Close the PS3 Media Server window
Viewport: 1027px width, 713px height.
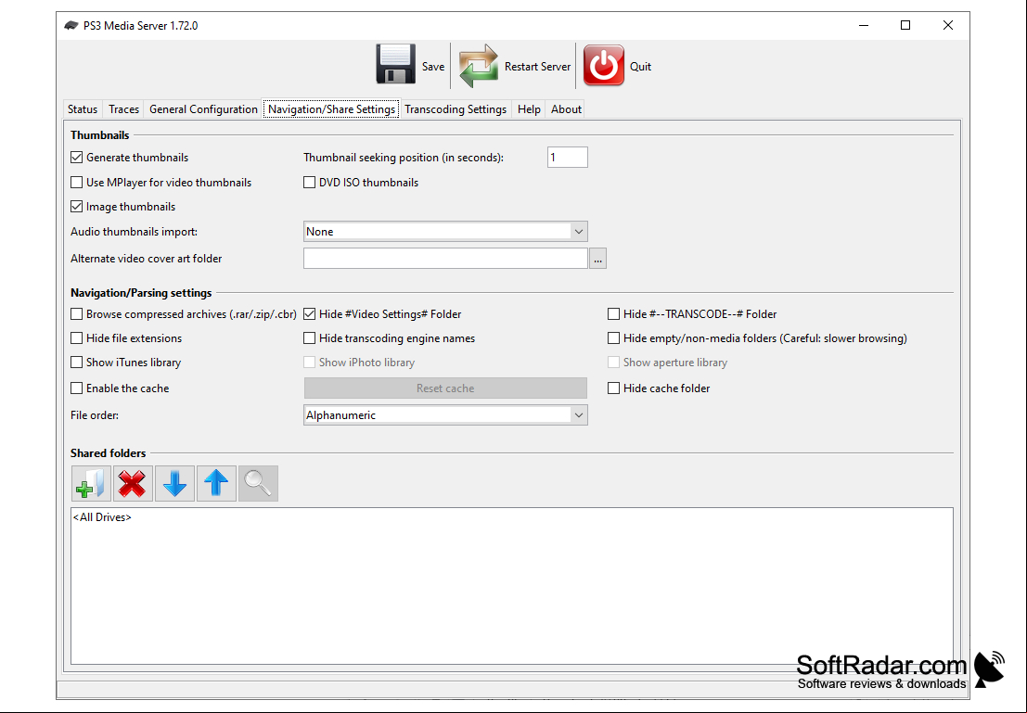[x=948, y=25]
